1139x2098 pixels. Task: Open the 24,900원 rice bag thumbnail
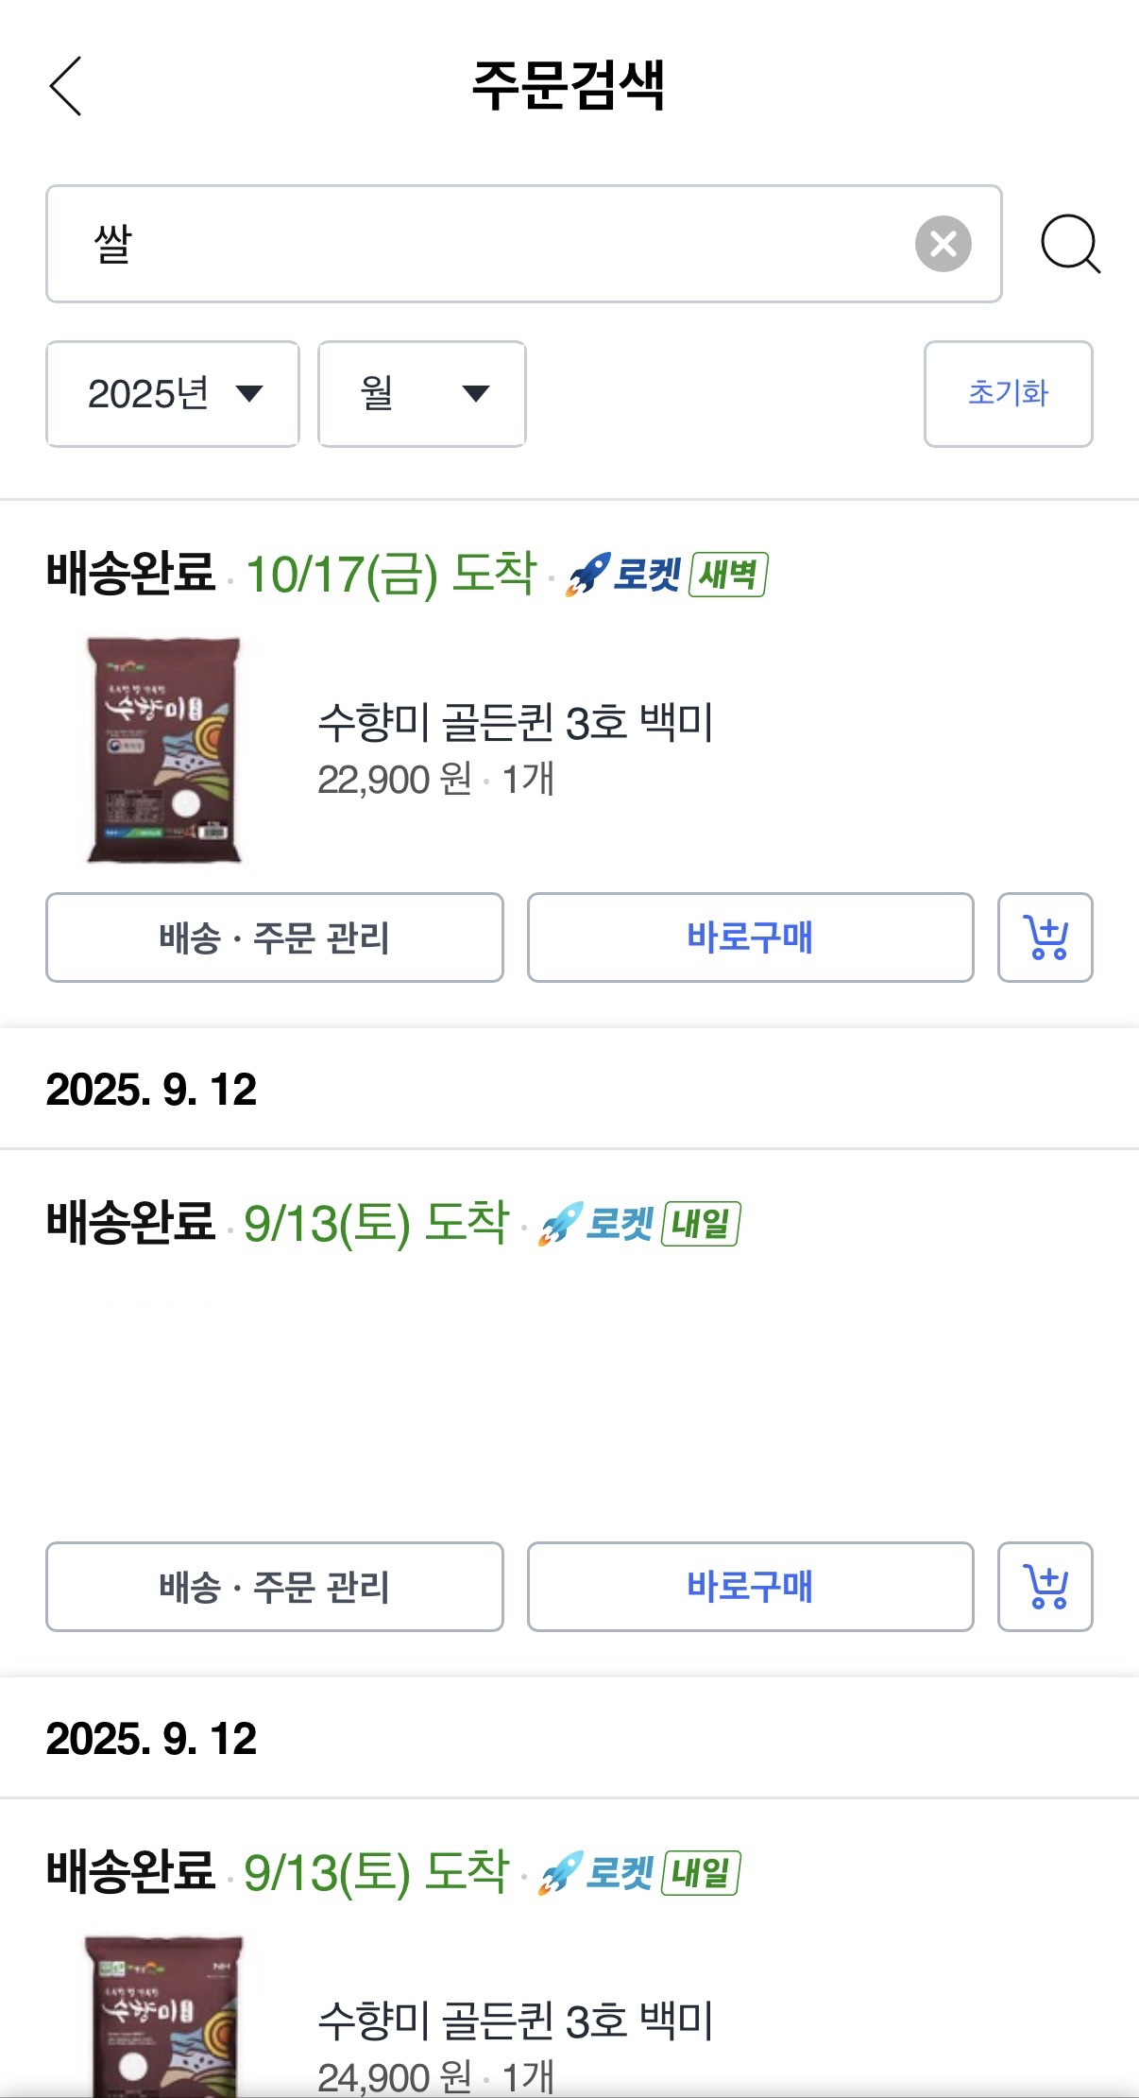coord(163,2016)
